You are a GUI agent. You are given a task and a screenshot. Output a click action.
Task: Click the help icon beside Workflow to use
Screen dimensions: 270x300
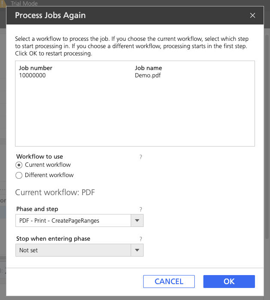(141, 157)
